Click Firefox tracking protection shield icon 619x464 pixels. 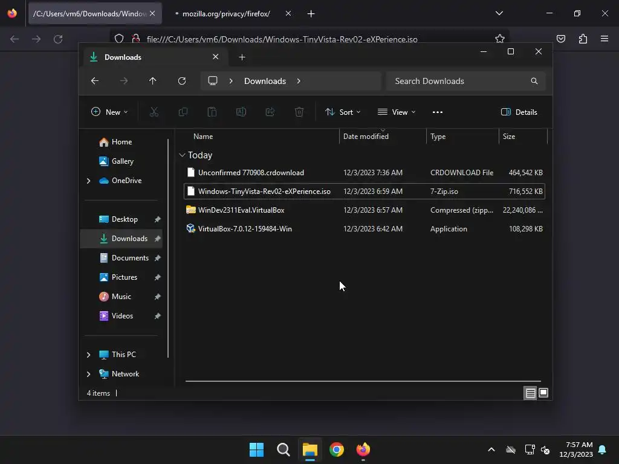tap(119, 39)
